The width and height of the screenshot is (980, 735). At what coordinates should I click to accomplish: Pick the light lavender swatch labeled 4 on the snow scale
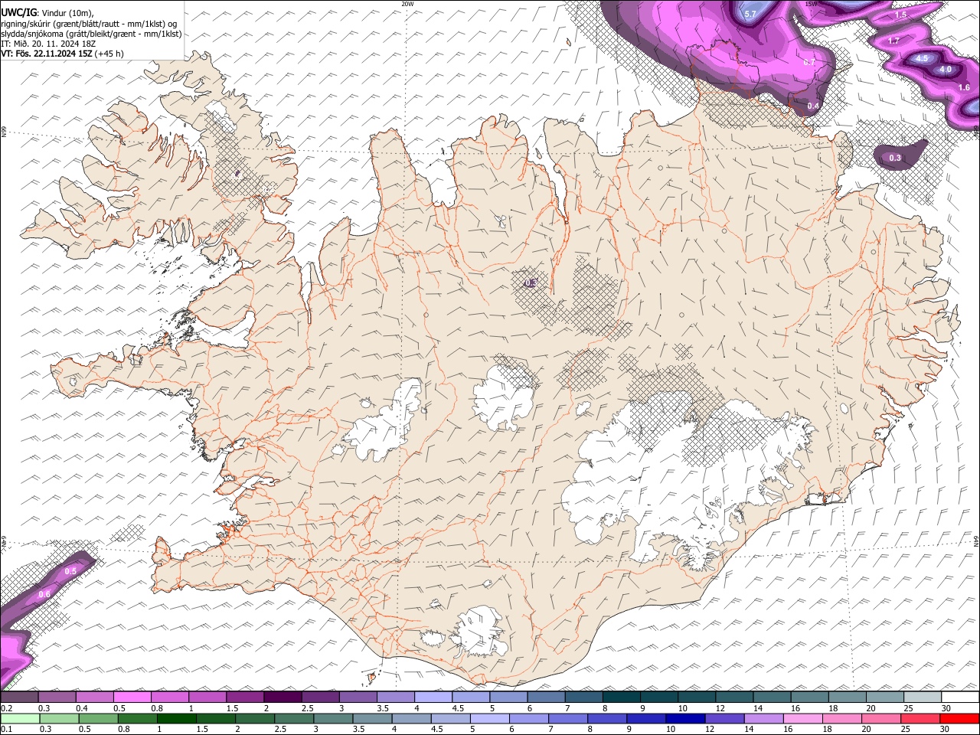(432, 697)
